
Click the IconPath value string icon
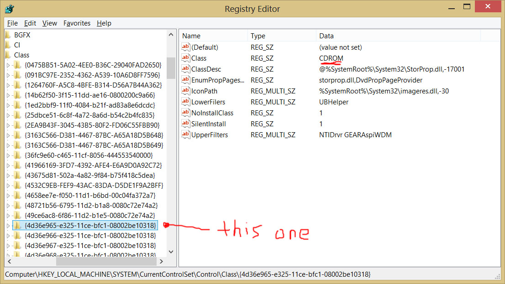pyautogui.click(x=185, y=91)
